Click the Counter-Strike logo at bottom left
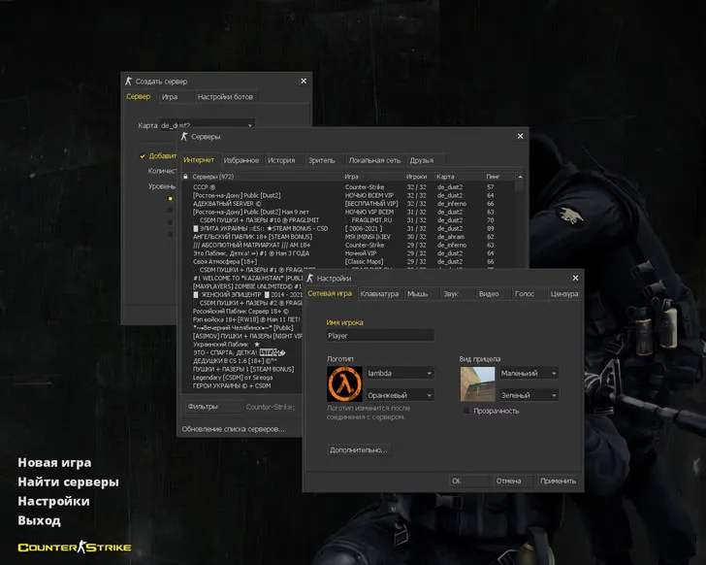The image size is (706, 565). coord(74,548)
